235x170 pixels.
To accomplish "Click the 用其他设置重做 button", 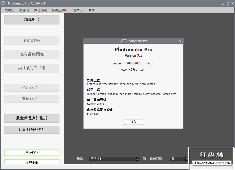I will 32,68.
